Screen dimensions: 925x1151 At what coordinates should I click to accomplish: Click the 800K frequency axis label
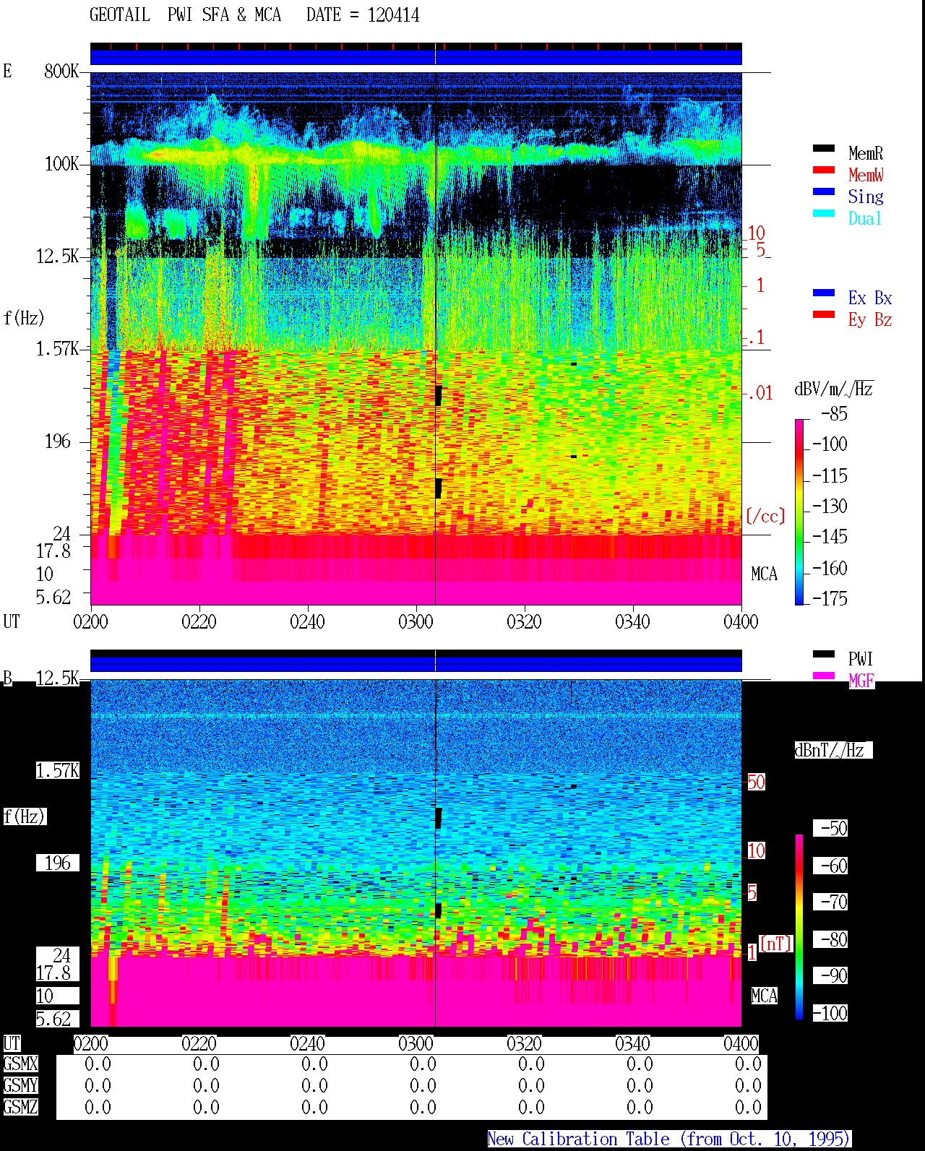click(x=61, y=72)
